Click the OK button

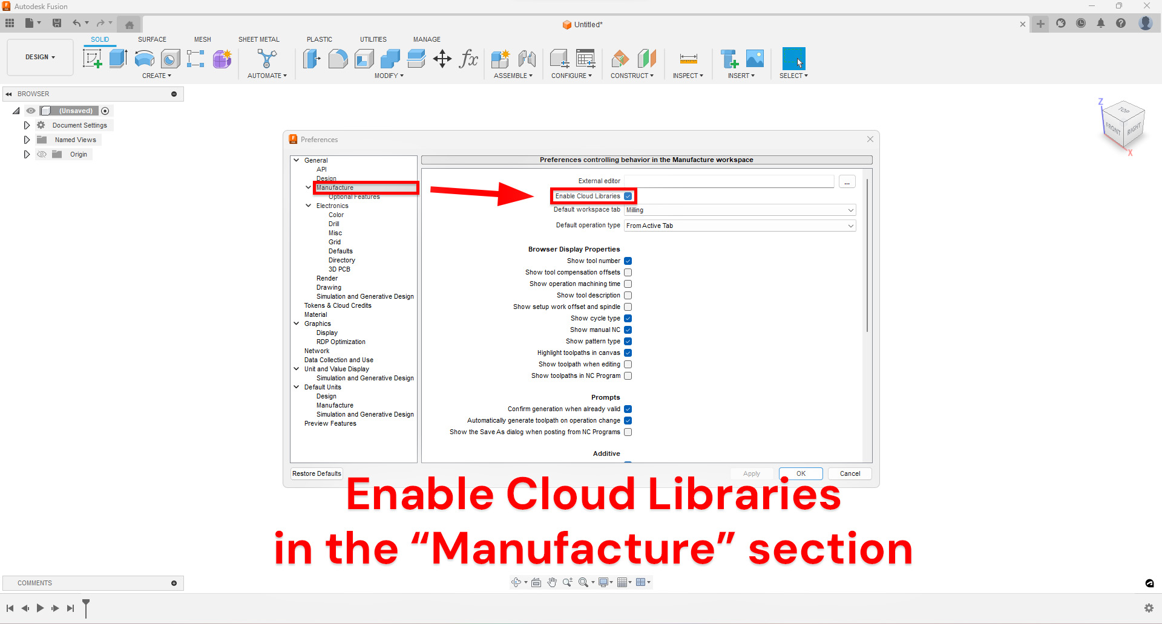point(801,473)
